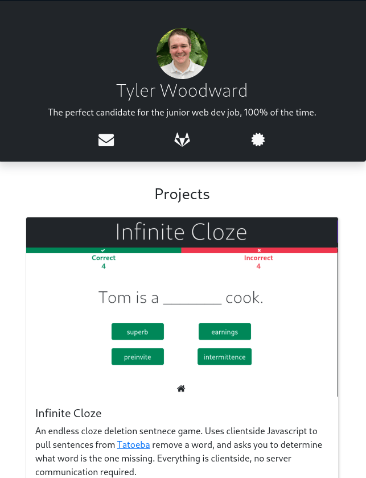Click the Incorrect cross icon

point(259,250)
